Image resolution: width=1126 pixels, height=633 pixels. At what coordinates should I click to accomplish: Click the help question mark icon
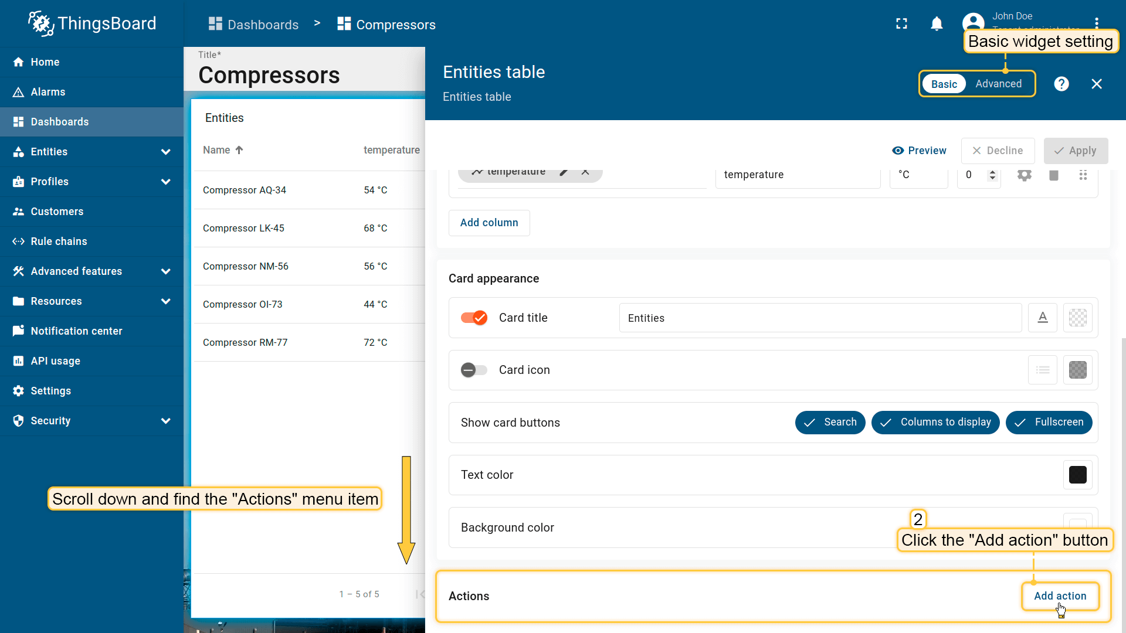[x=1061, y=84]
